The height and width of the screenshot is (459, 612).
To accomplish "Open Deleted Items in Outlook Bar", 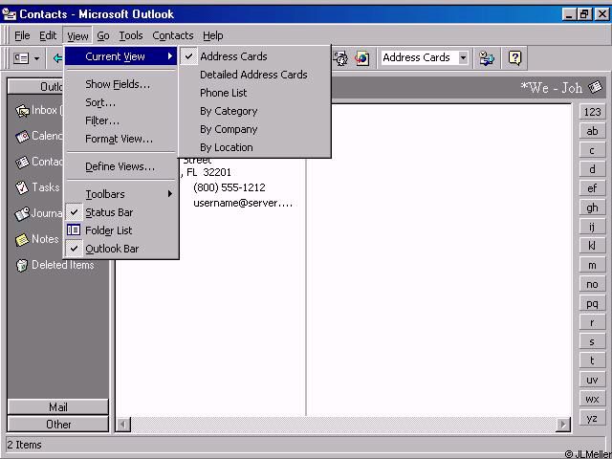I will [x=55, y=265].
